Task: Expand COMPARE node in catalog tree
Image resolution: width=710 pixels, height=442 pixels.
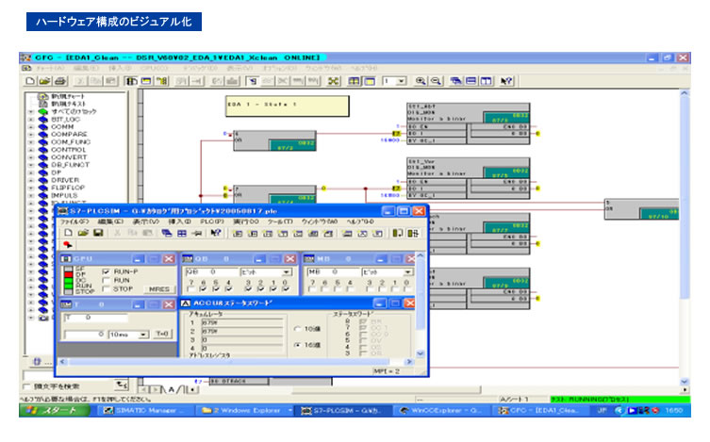Action: pos(31,135)
